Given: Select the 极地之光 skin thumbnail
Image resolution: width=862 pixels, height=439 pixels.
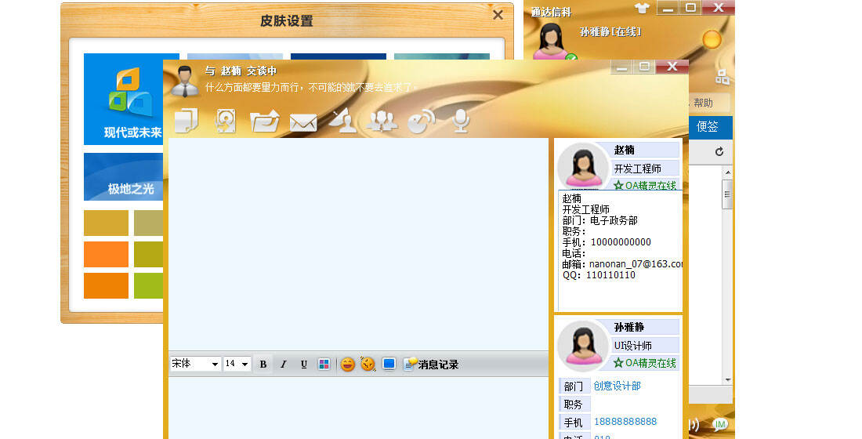Looking at the screenshot, I should pos(122,177).
